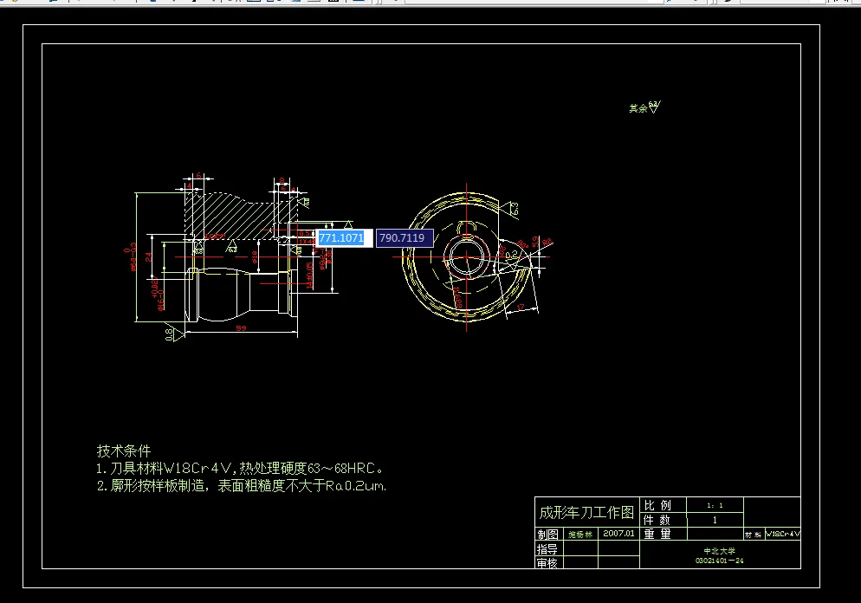Click the 2007.01 date text
Image resolution: width=861 pixels, height=603 pixels.
tap(618, 533)
